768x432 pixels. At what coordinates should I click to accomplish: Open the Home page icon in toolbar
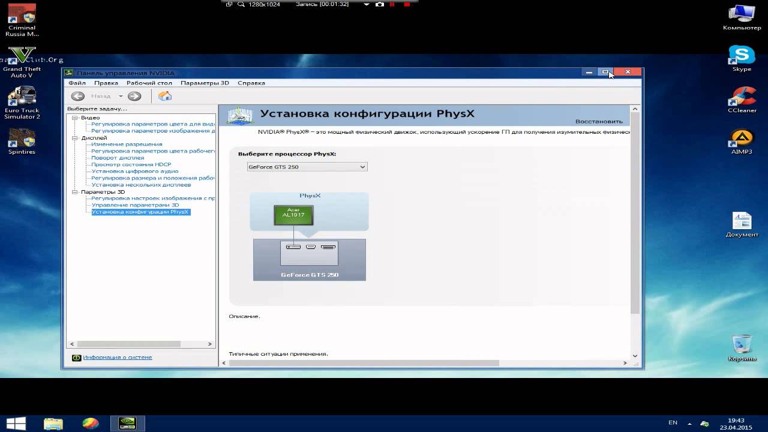coord(165,96)
